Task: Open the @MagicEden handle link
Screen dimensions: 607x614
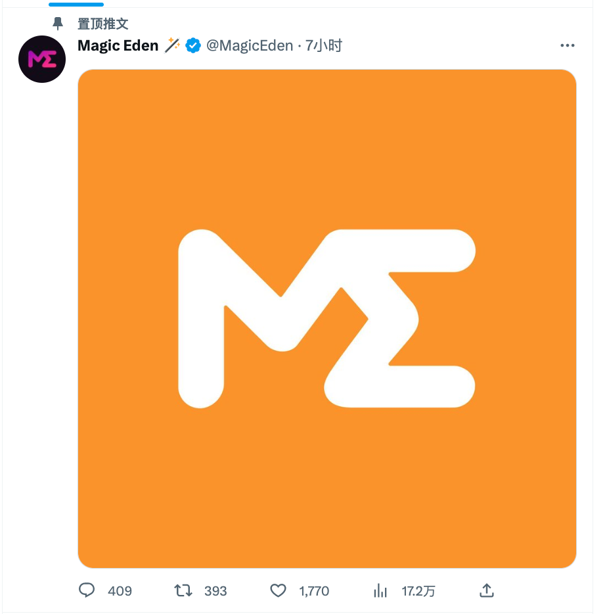Action: [250, 45]
